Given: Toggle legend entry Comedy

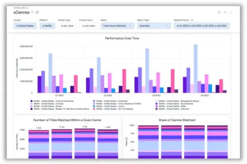Looking at the screenshot, I should 47,104.
